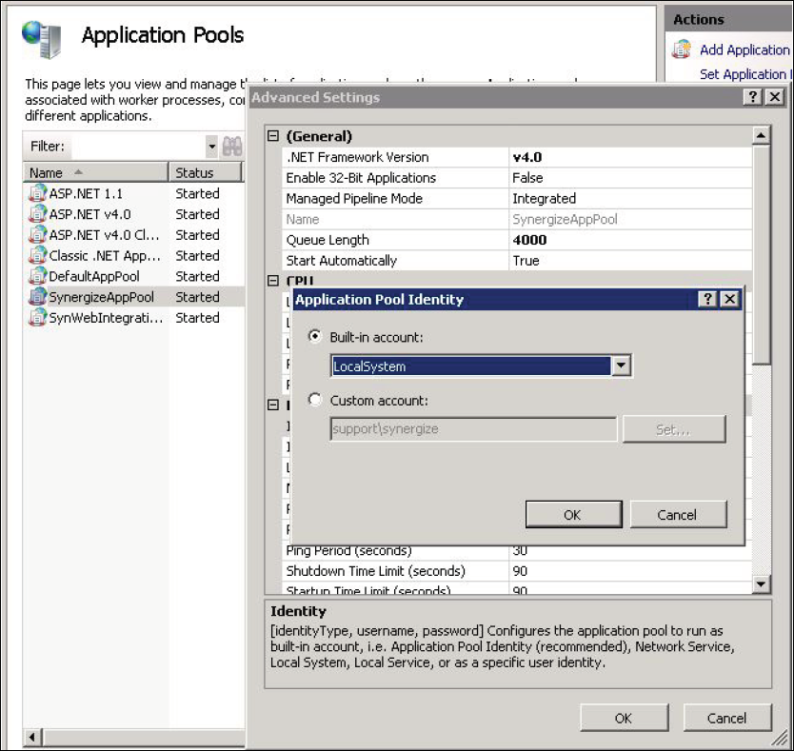Click the binoculars Go filter icon
This screenshot has height=751, width=794.
pyautogui.click(x=232, y=147)
